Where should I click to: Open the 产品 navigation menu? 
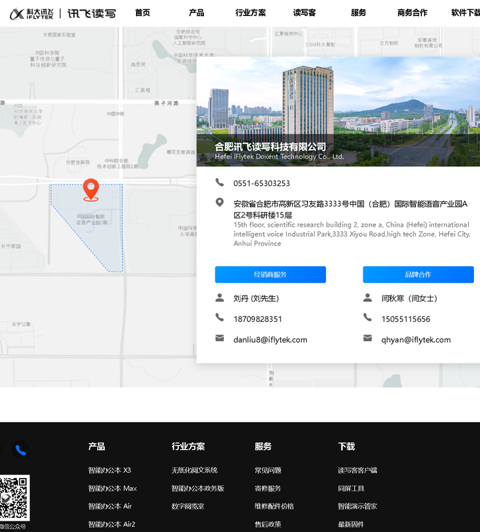click(x=197, y=13)
